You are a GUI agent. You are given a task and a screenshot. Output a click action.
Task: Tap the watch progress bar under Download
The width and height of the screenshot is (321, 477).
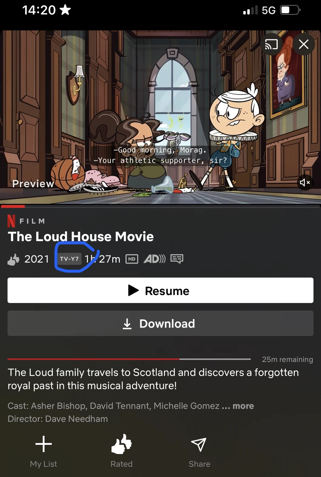pyautogui.click(x=129, y=359)
